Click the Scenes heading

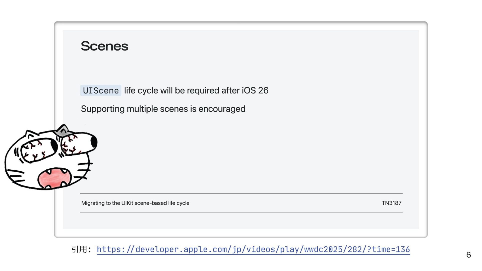(x=104, y=46)
